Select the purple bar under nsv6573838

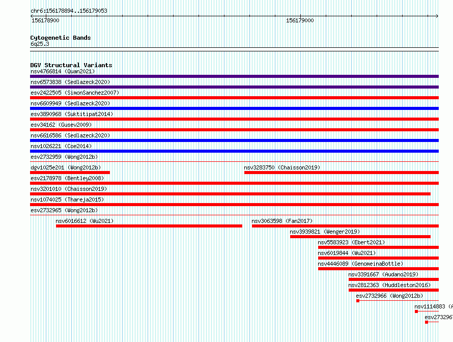click(x=234, y=87)
